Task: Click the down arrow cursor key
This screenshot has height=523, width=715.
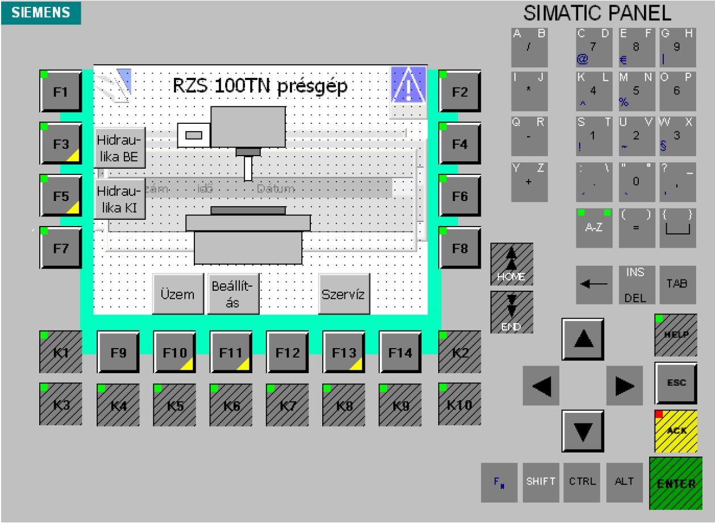Action: pos(583,431)
